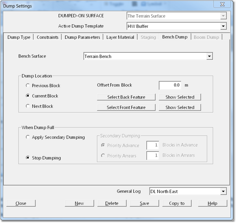Click the Select Front Feature button
Viewport: 236px width, 223px height.
point(126,107)
